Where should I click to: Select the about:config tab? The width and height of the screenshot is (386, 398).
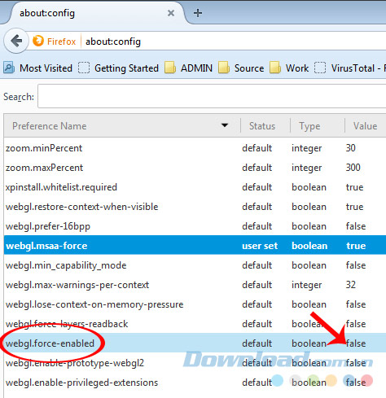click(x=92, y=13)
